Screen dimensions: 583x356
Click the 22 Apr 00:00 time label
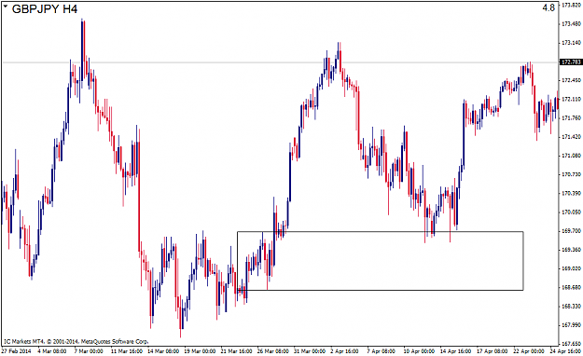529,351
